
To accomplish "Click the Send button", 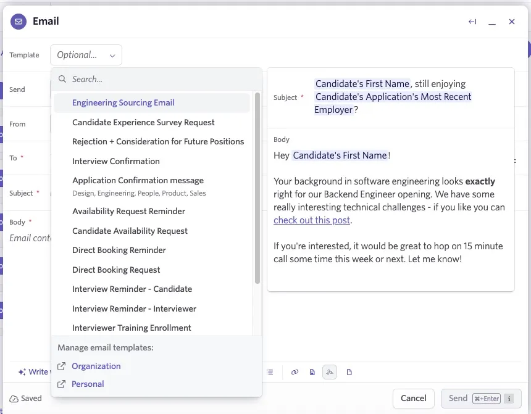I will tap(481, 399).
